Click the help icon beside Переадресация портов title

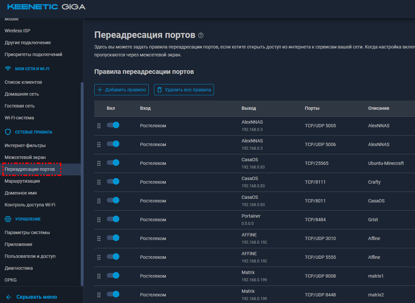coord(201,35)
